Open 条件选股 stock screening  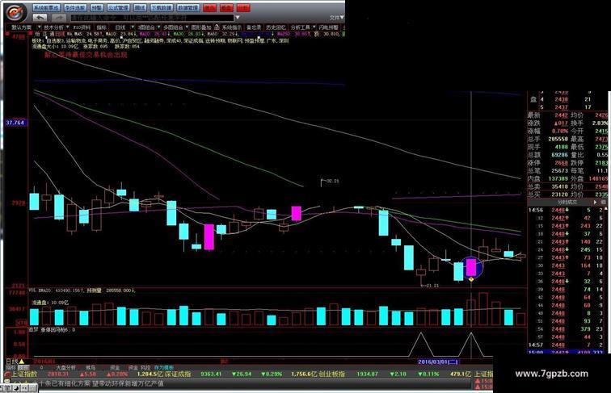click(x=75, y=8)
